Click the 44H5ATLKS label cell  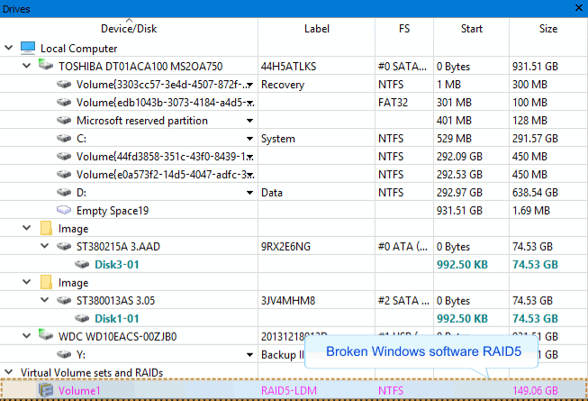point(288,67)
